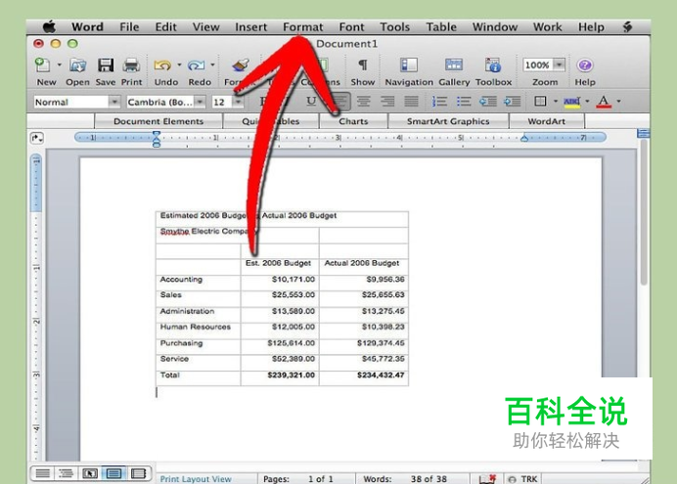Image resolution: width=677 pixels, height=484 pixels.
Task: Open the Work menu
Action: (548, 26)
